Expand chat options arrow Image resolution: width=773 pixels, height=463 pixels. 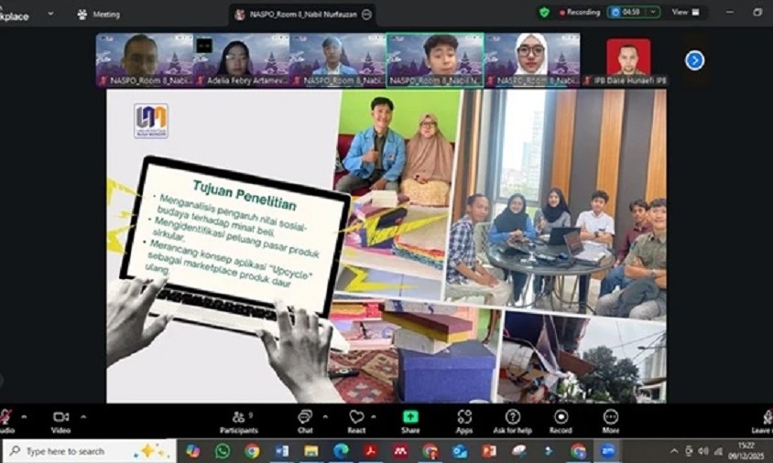[325, 416]
